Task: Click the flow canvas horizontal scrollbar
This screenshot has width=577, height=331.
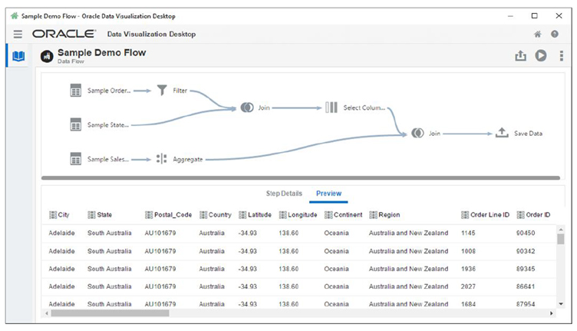Action: 301,178
